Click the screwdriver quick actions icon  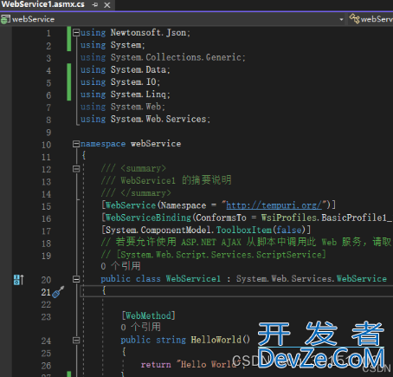pos(58,292)
